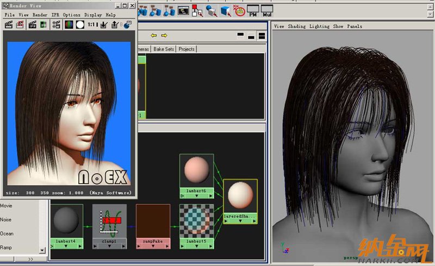Viewport: 435px width, 266px height.
Task: Open Render Globals settings icon
Action: pos(56,24)
